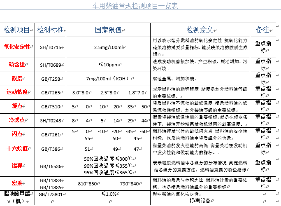Click the SH/T0715 standard cell

(x=50, y=48)
